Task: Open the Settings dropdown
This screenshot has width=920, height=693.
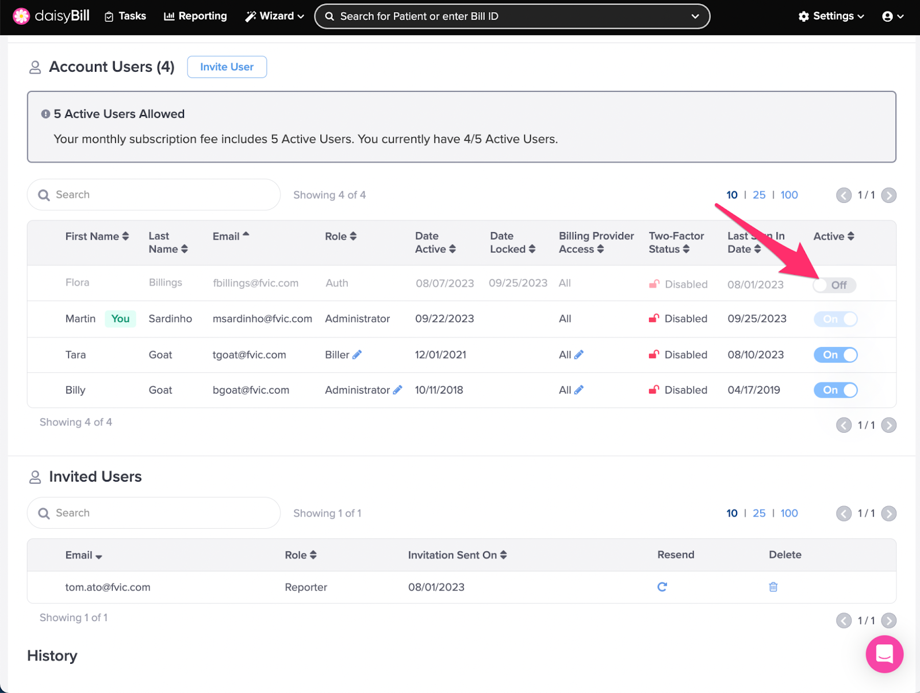Action: coord(830,16)
